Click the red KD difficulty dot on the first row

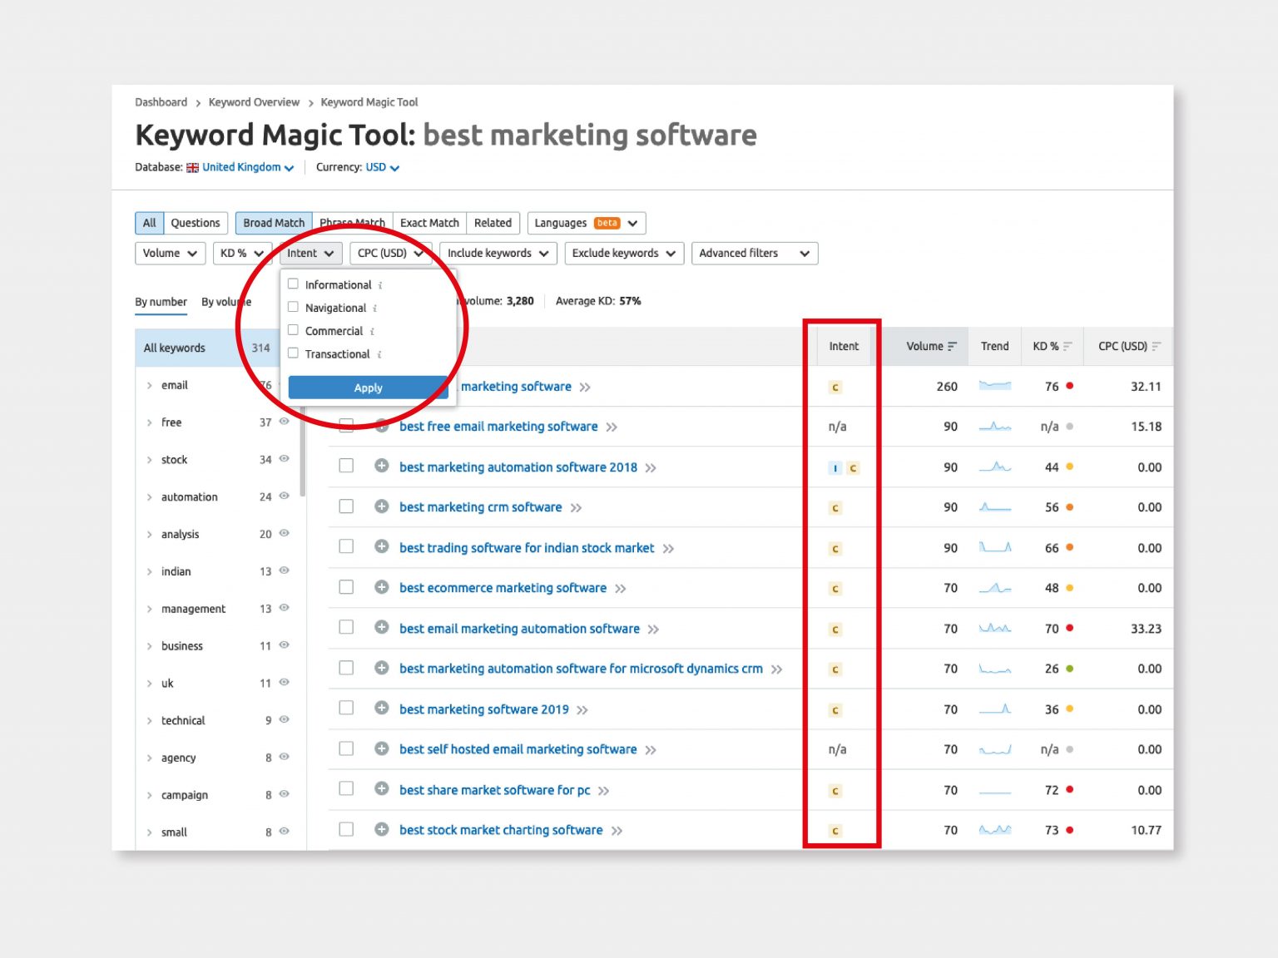[1069, 386]
